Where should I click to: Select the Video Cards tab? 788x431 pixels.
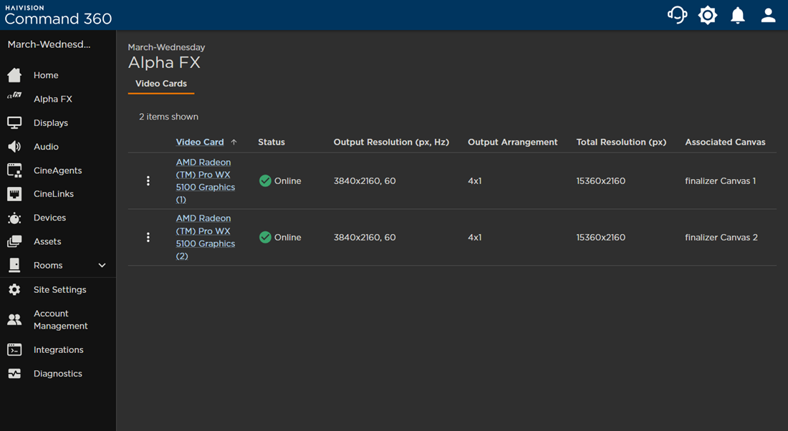160,84
